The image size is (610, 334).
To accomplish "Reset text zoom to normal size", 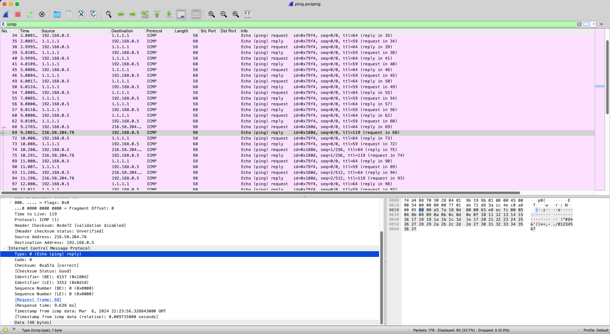I will [x=236, y=14].
